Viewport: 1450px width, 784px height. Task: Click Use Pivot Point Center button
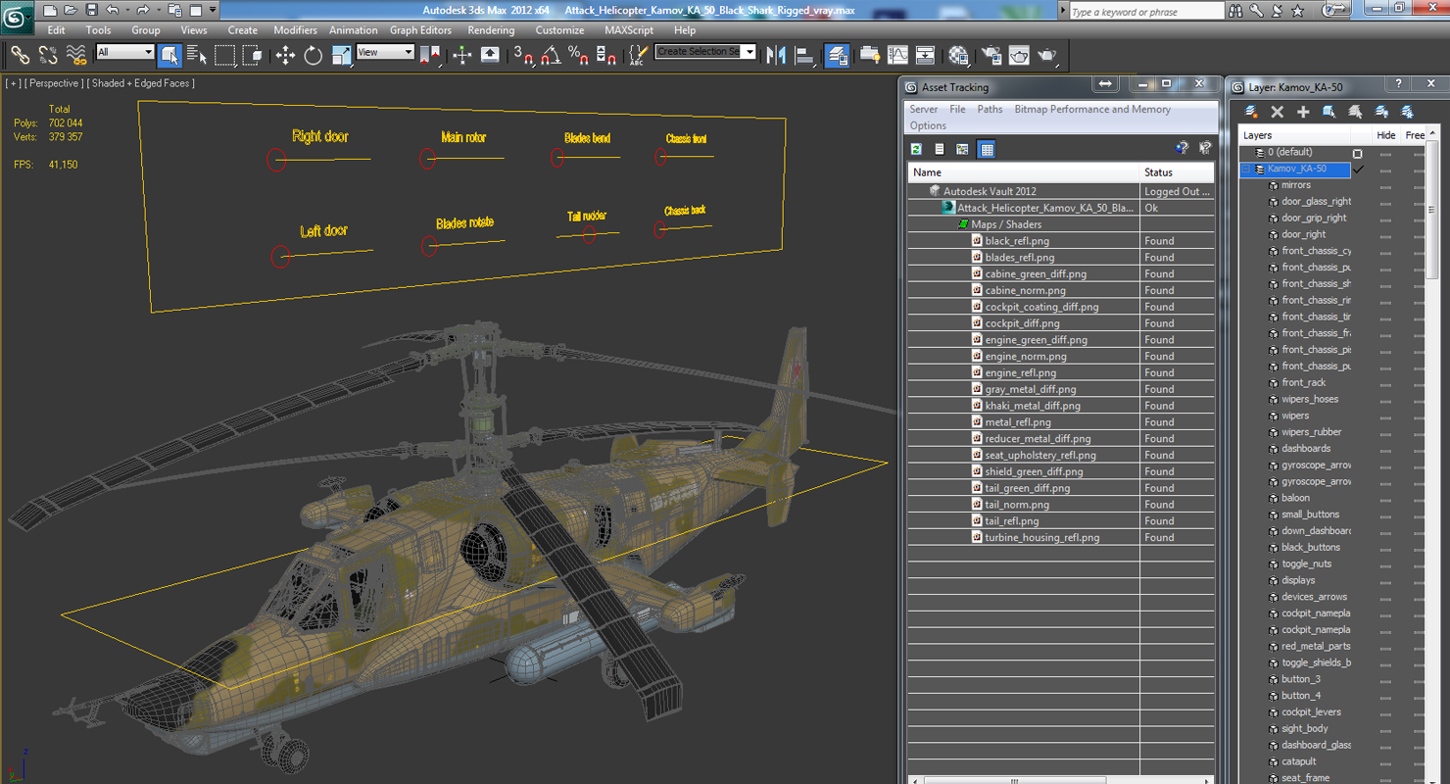[x=430, y=56]
